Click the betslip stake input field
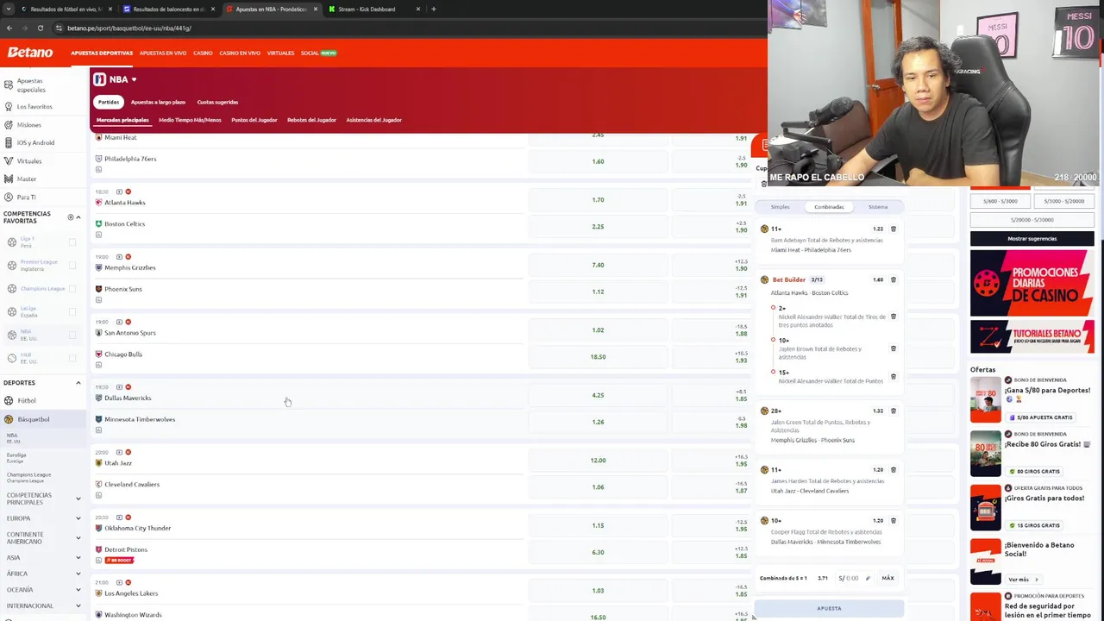1104x621 pixels. tap(854, 579)
